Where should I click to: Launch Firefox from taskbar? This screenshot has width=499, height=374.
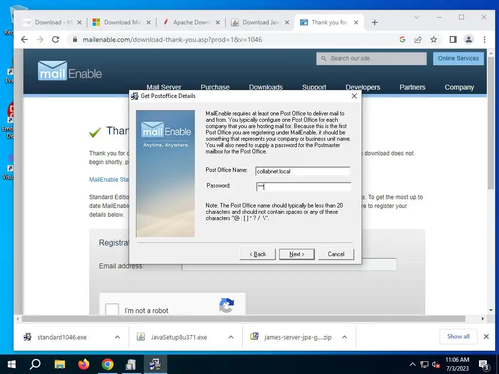[x=84, y=364]
